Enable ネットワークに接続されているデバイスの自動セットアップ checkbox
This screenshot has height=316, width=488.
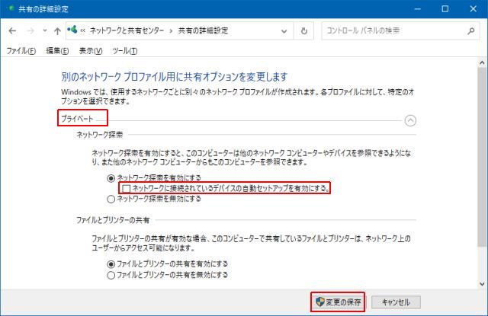tap(126, 188)
